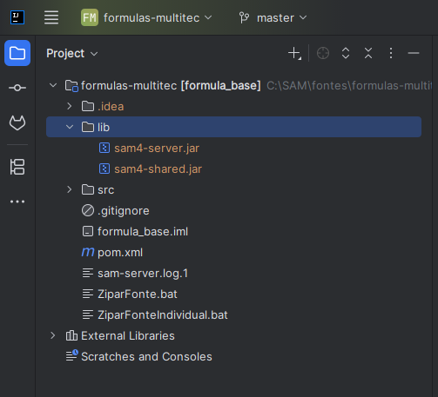Screen dimensions: 438x397
Task: Show more tool windows ellipsis
Action: [17, 202]
